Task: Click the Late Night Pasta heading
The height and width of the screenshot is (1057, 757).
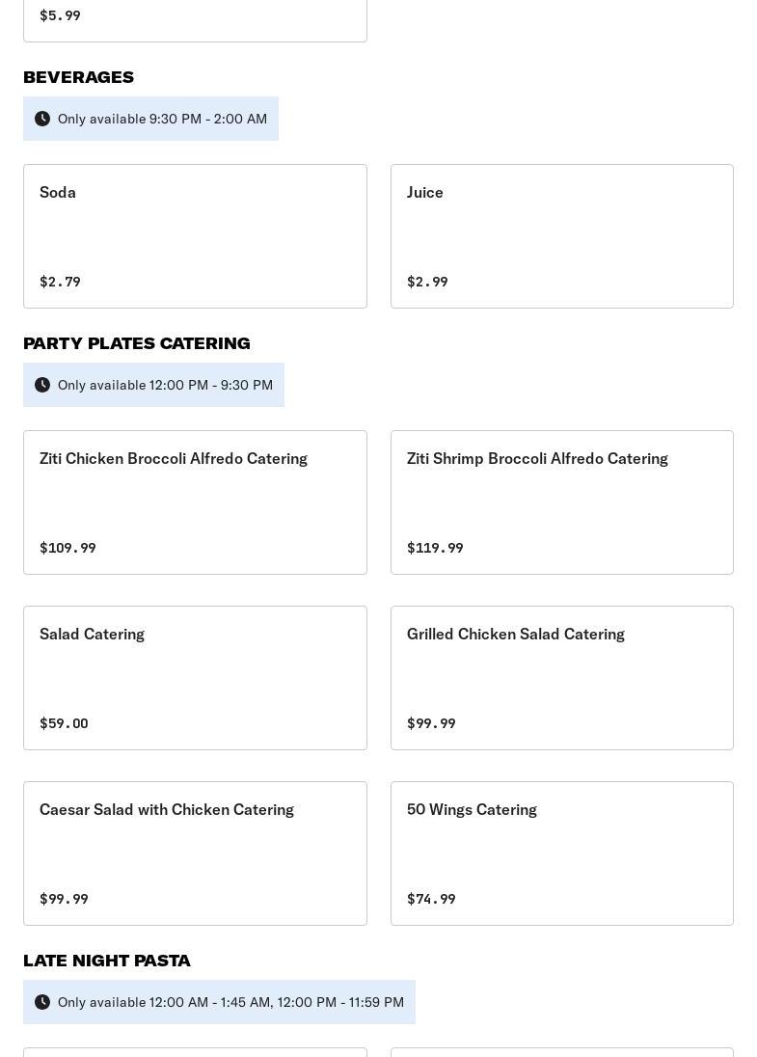Action: (x=106, y=961)
